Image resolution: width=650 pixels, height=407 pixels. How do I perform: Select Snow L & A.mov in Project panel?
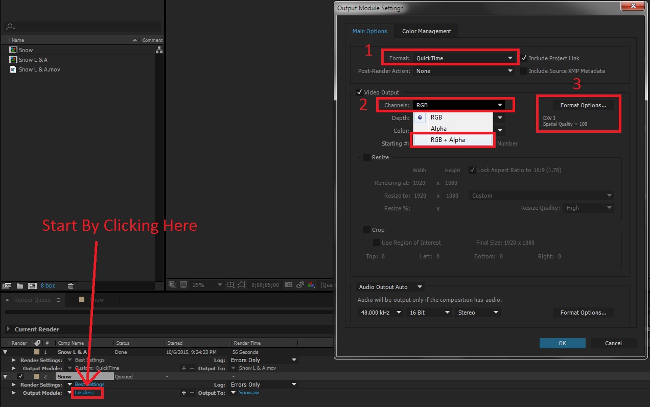coord(39,69)
